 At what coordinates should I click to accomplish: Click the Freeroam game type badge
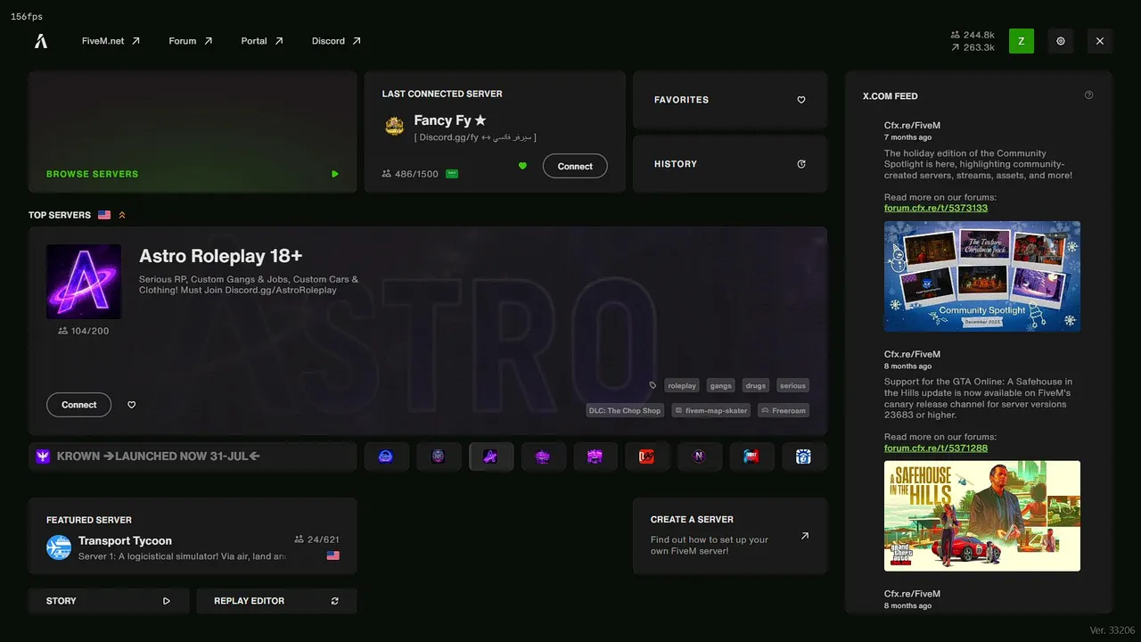click(x=784, y=411)
